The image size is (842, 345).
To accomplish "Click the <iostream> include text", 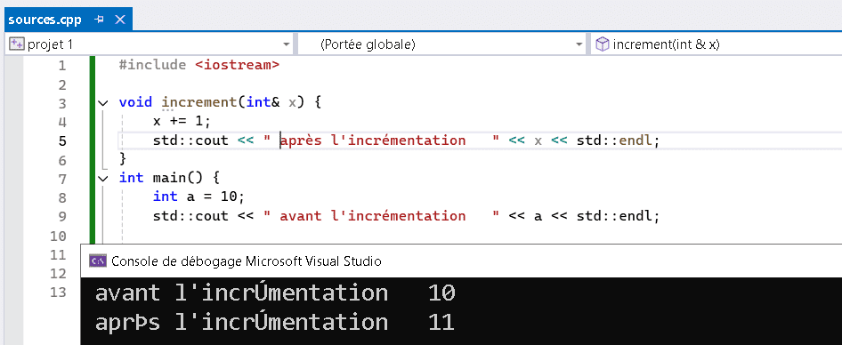I will point(237,65).
